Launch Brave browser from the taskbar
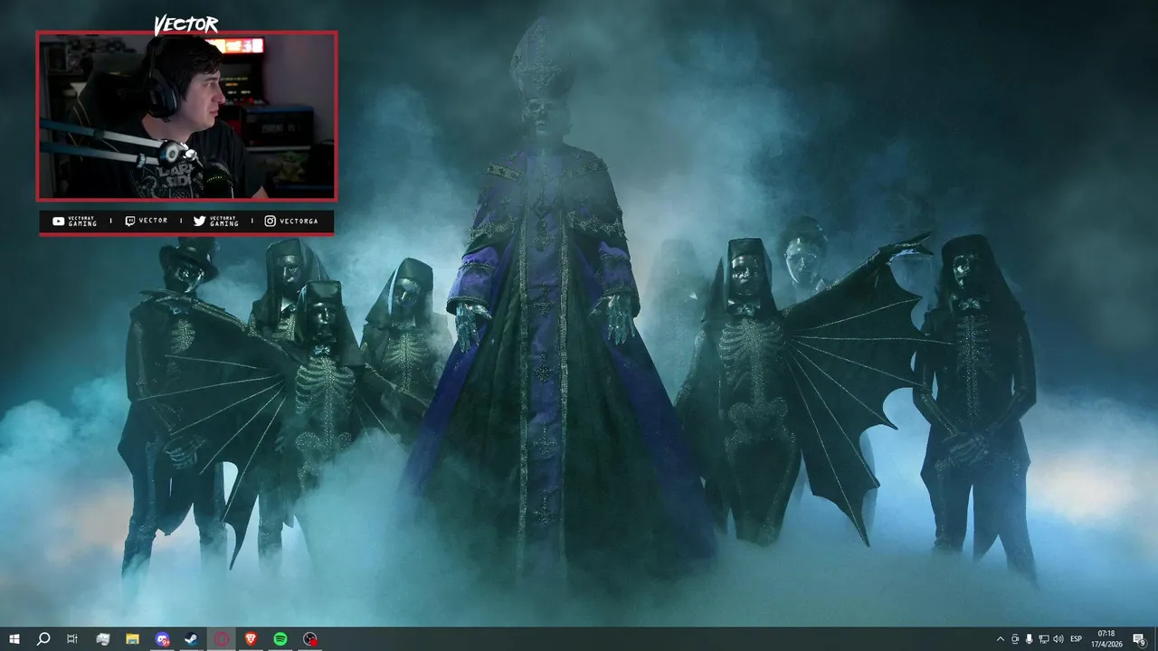1158x651 pixels. pyautogui.click(x=251, y=639)
